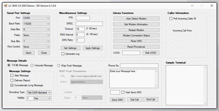Screen dimensions: 219x111
Task: Click the Dial USSD button
Action: (x=151, y=53)
